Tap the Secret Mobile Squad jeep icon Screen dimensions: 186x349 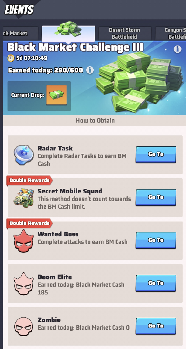tap(23, 198)
